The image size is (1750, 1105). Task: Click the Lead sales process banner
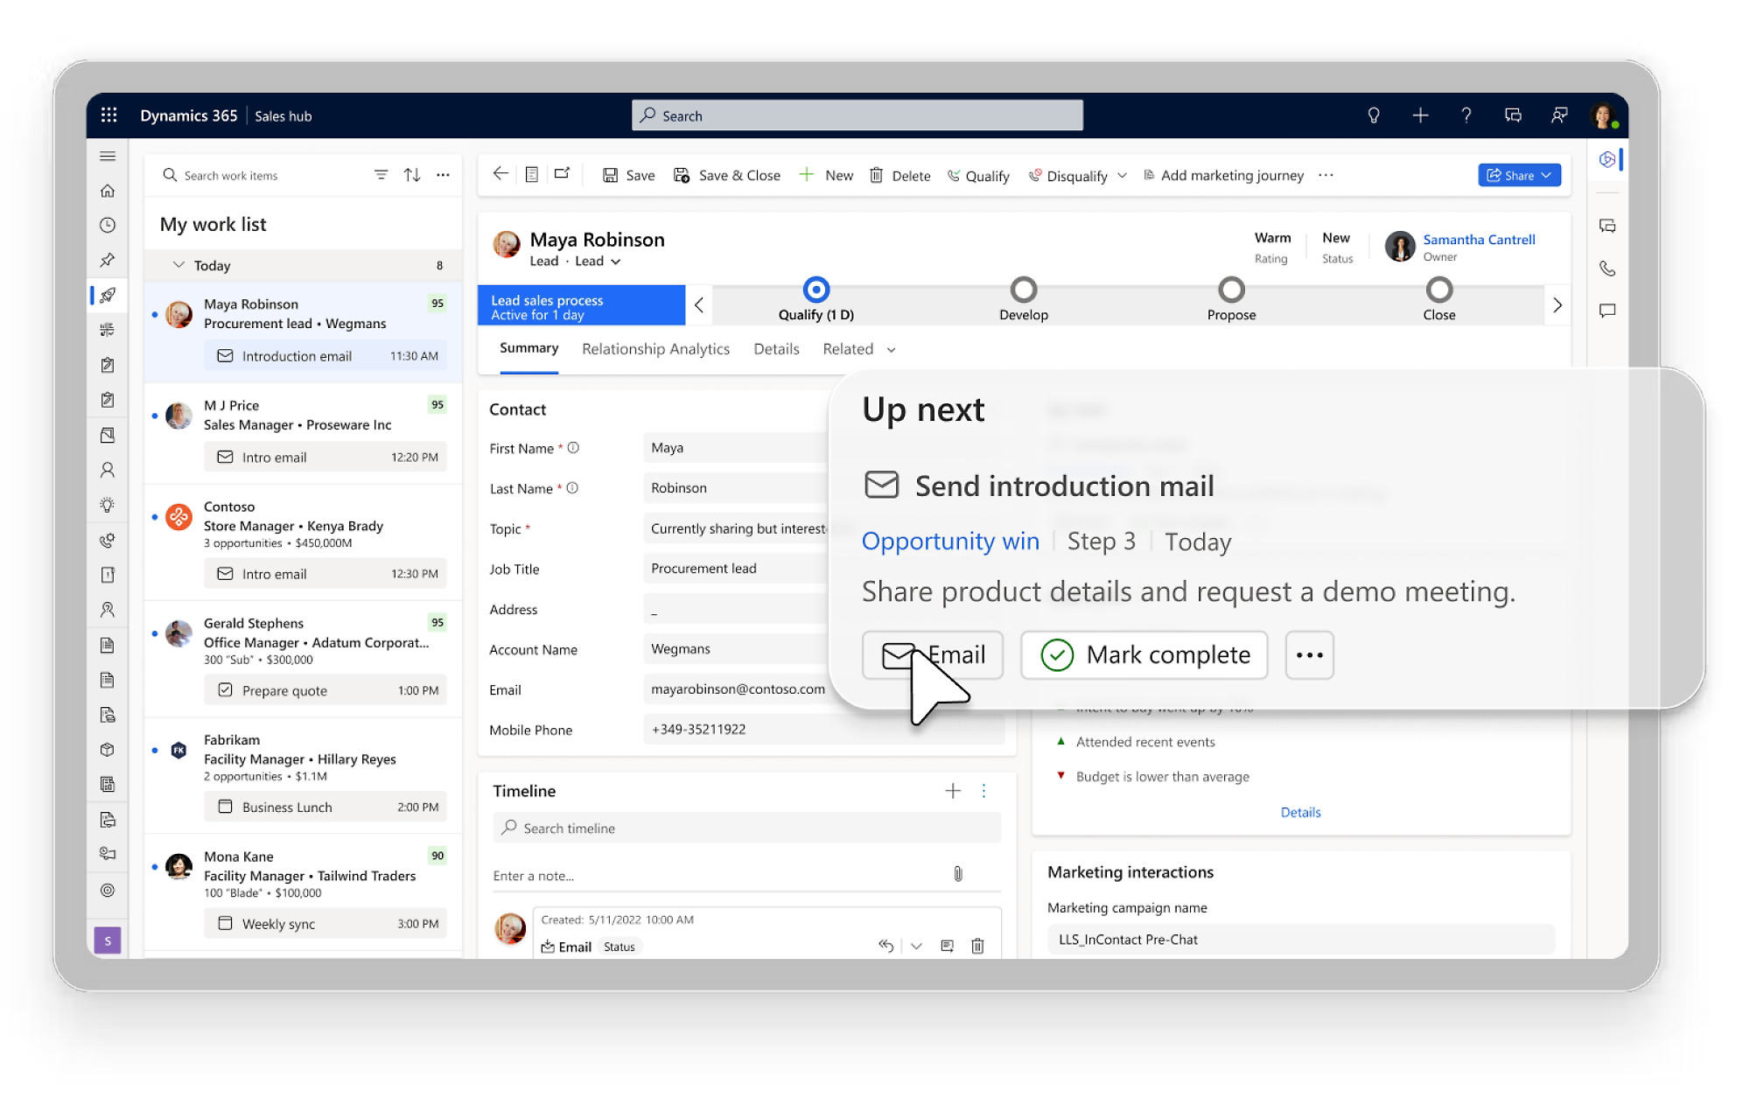click(x=581, y=305)
